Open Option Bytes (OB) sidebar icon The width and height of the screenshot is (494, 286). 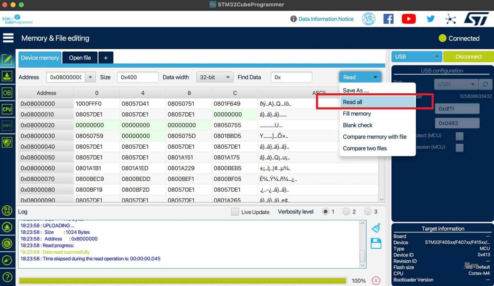click(x=7, y=93)
